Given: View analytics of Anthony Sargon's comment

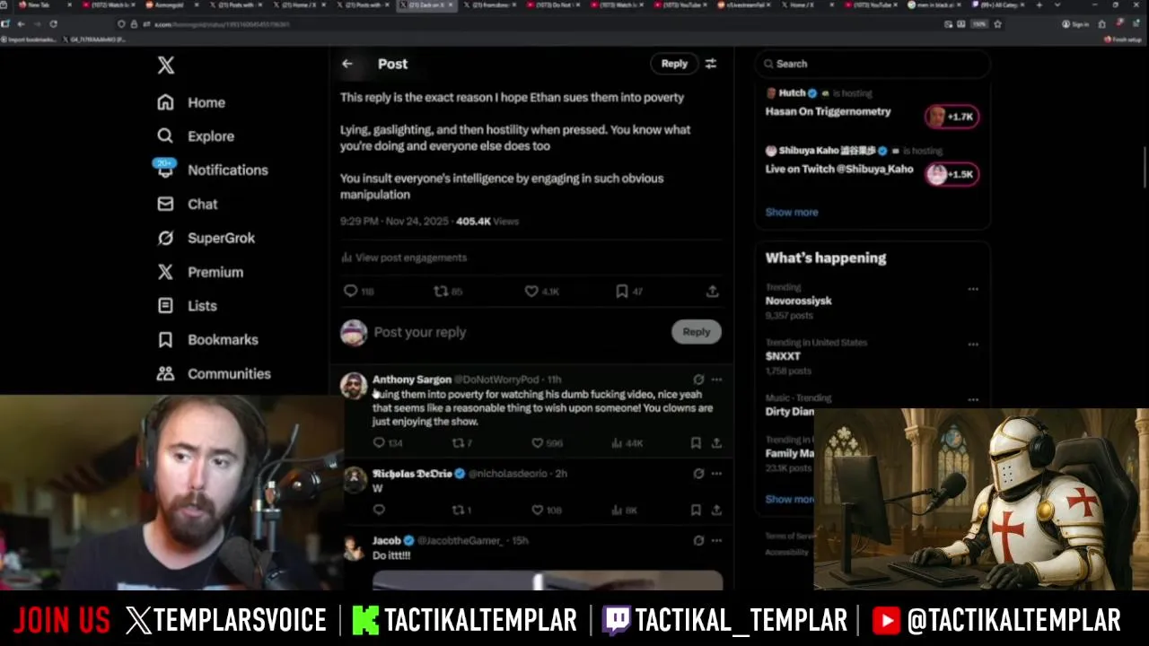Looking at the screenshot, I should [618, 443].
